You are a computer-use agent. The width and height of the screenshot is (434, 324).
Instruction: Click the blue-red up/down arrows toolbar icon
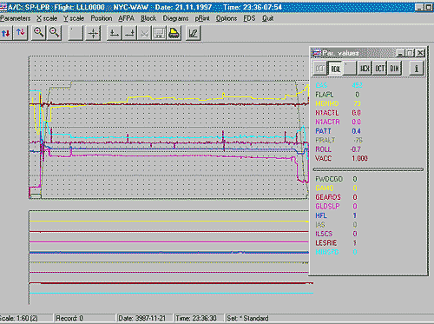(6, 33)
